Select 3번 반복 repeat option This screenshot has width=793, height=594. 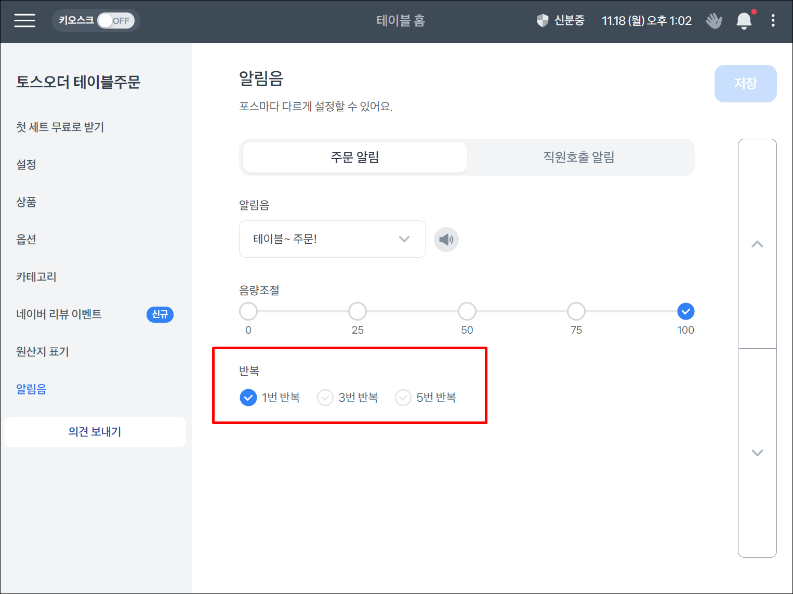[x=325, y=398]
